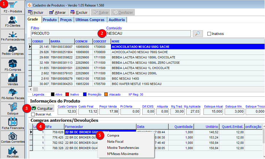Open F6-Notas Fiscais module
The height and width of the screenshot is (159, 265).
point(13,94)
